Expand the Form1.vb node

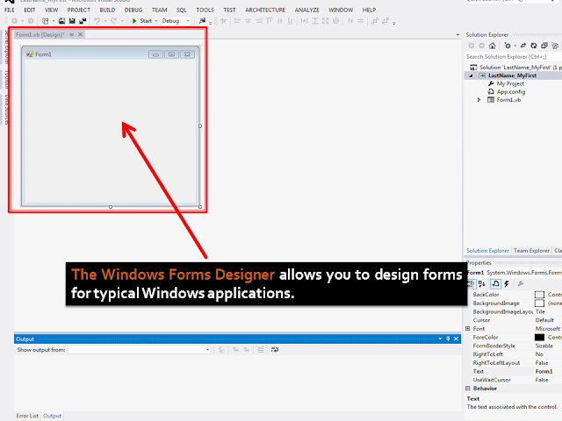click(x=479, y=100)
